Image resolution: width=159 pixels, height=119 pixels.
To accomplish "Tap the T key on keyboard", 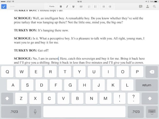I will click(65, 72).
